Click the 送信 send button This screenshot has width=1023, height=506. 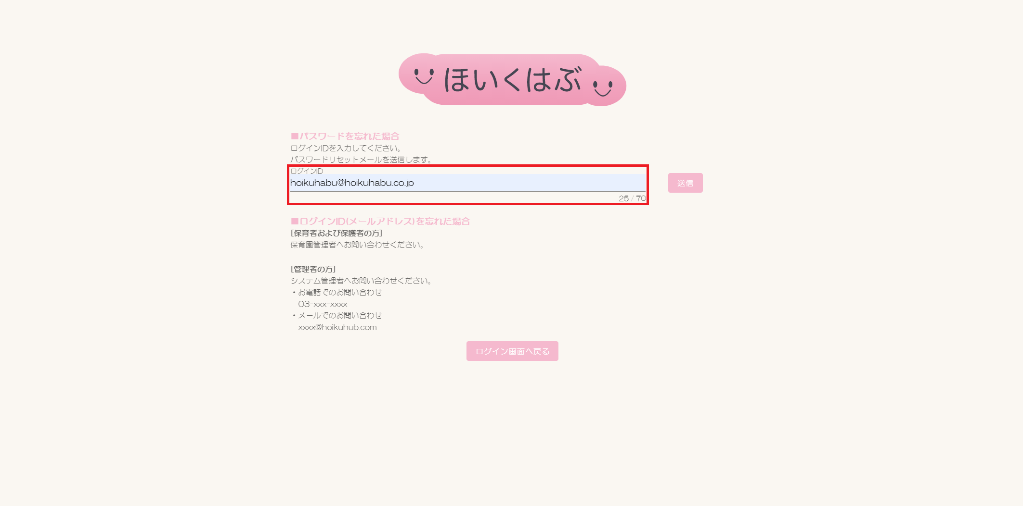point(685,183)
